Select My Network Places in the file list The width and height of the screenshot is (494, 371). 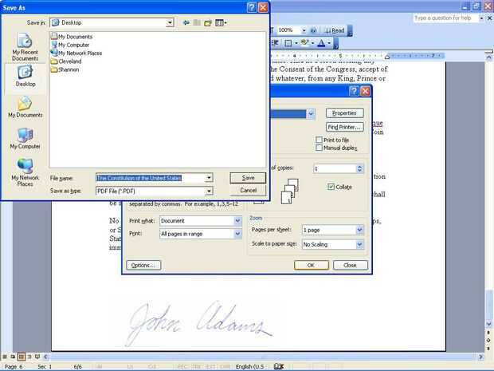(76, 53)
